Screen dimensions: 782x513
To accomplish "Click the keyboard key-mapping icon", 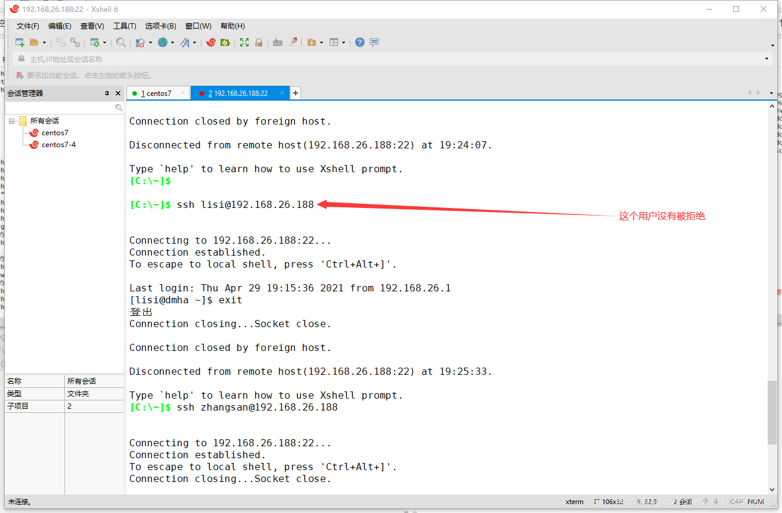I will tap(278, 42).
